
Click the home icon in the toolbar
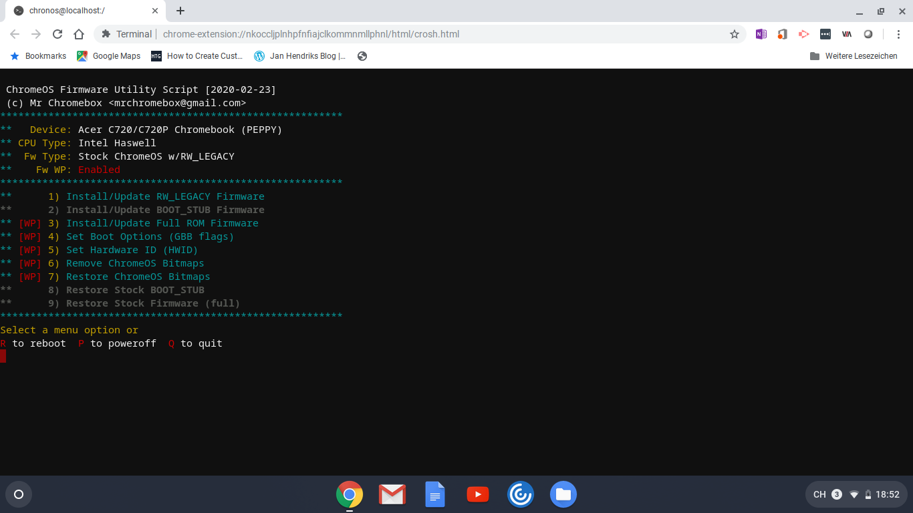click(79, 33)
